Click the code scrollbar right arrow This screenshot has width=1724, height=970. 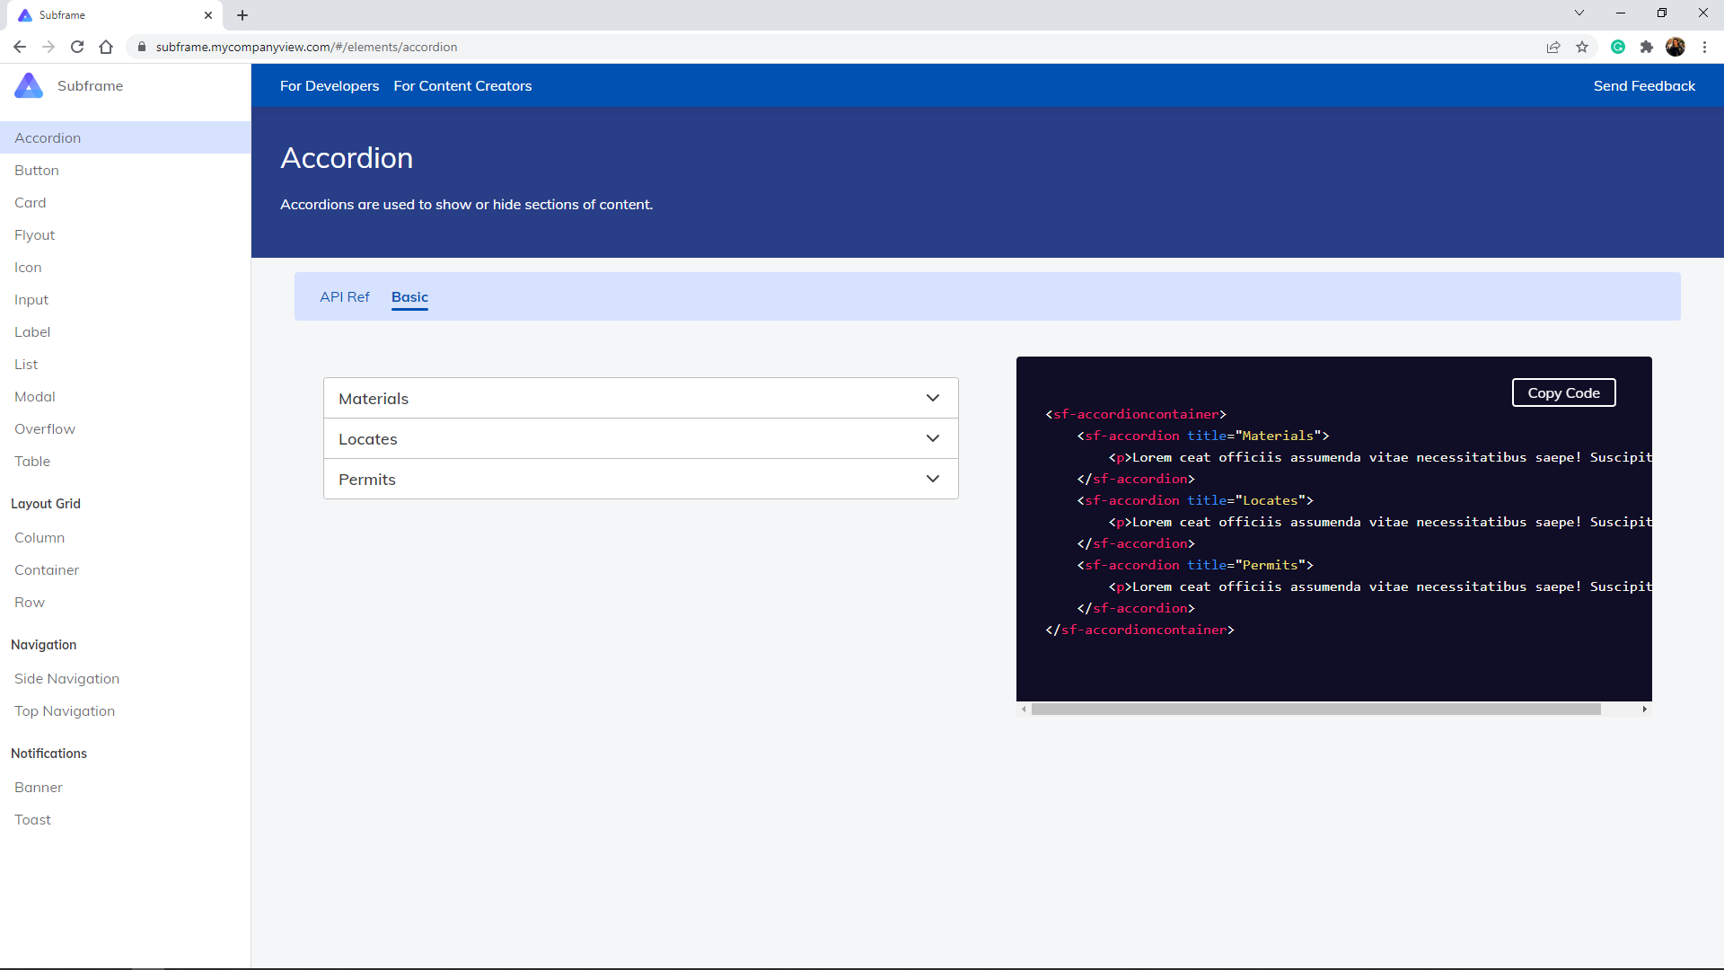(1644, 710)
